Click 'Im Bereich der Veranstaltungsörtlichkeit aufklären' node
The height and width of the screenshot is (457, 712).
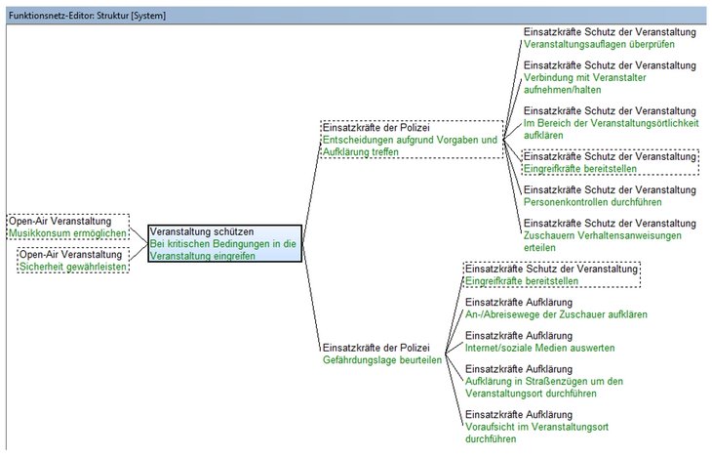click(x=610, y=124)
